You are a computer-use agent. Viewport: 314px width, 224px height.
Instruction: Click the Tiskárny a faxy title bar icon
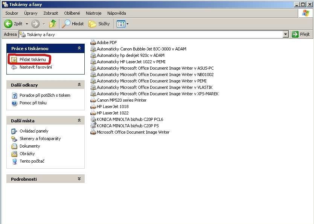coord(5,5)
